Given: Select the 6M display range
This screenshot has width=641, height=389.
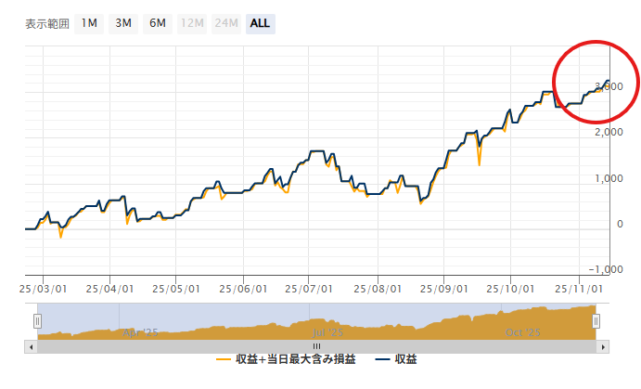Looking at the screenshot, I should (x=158, y=24).
